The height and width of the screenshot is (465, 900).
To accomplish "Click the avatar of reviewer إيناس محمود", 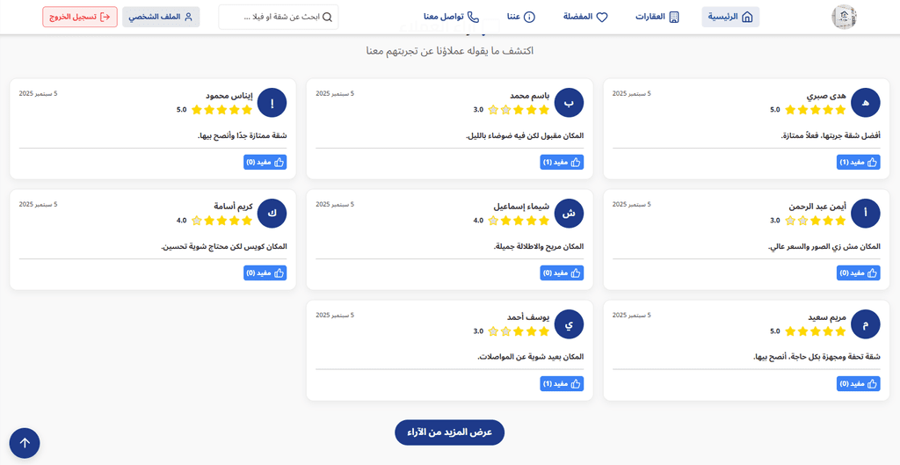I will click(272, 103).
